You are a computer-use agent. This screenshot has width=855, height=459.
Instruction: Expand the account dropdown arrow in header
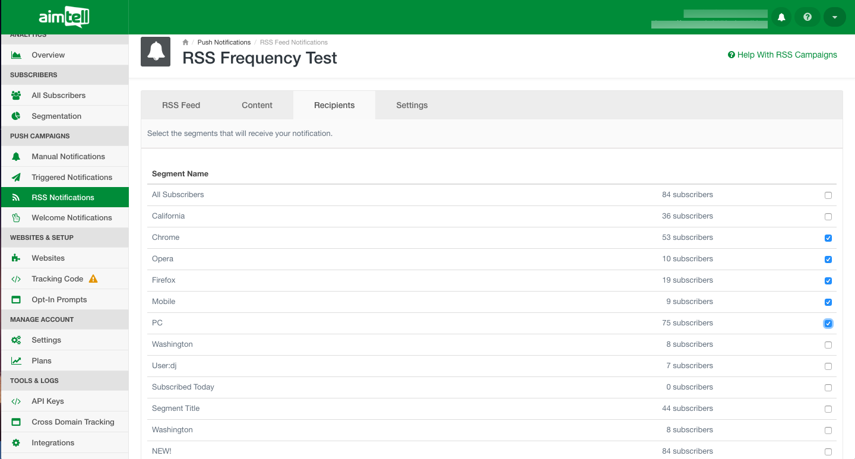(x=834, y=17)
